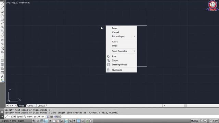219x123 pixels.
Task: Select the Spline tool
Action: click(x=2, y=36)
